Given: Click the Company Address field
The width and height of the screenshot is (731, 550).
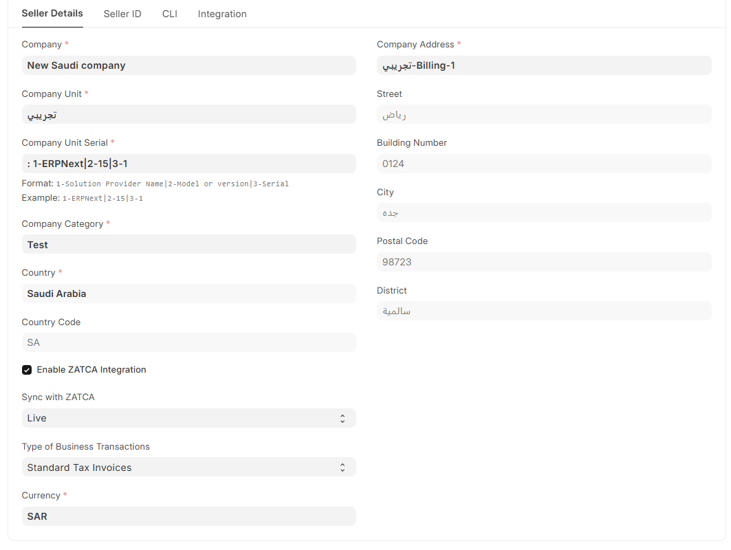Looking at the screenshot, I should tap(543, 65).
